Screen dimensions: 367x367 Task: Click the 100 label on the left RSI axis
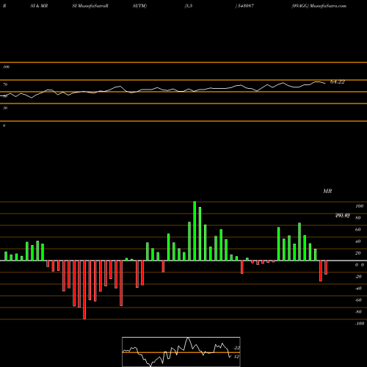coord(6,67)
